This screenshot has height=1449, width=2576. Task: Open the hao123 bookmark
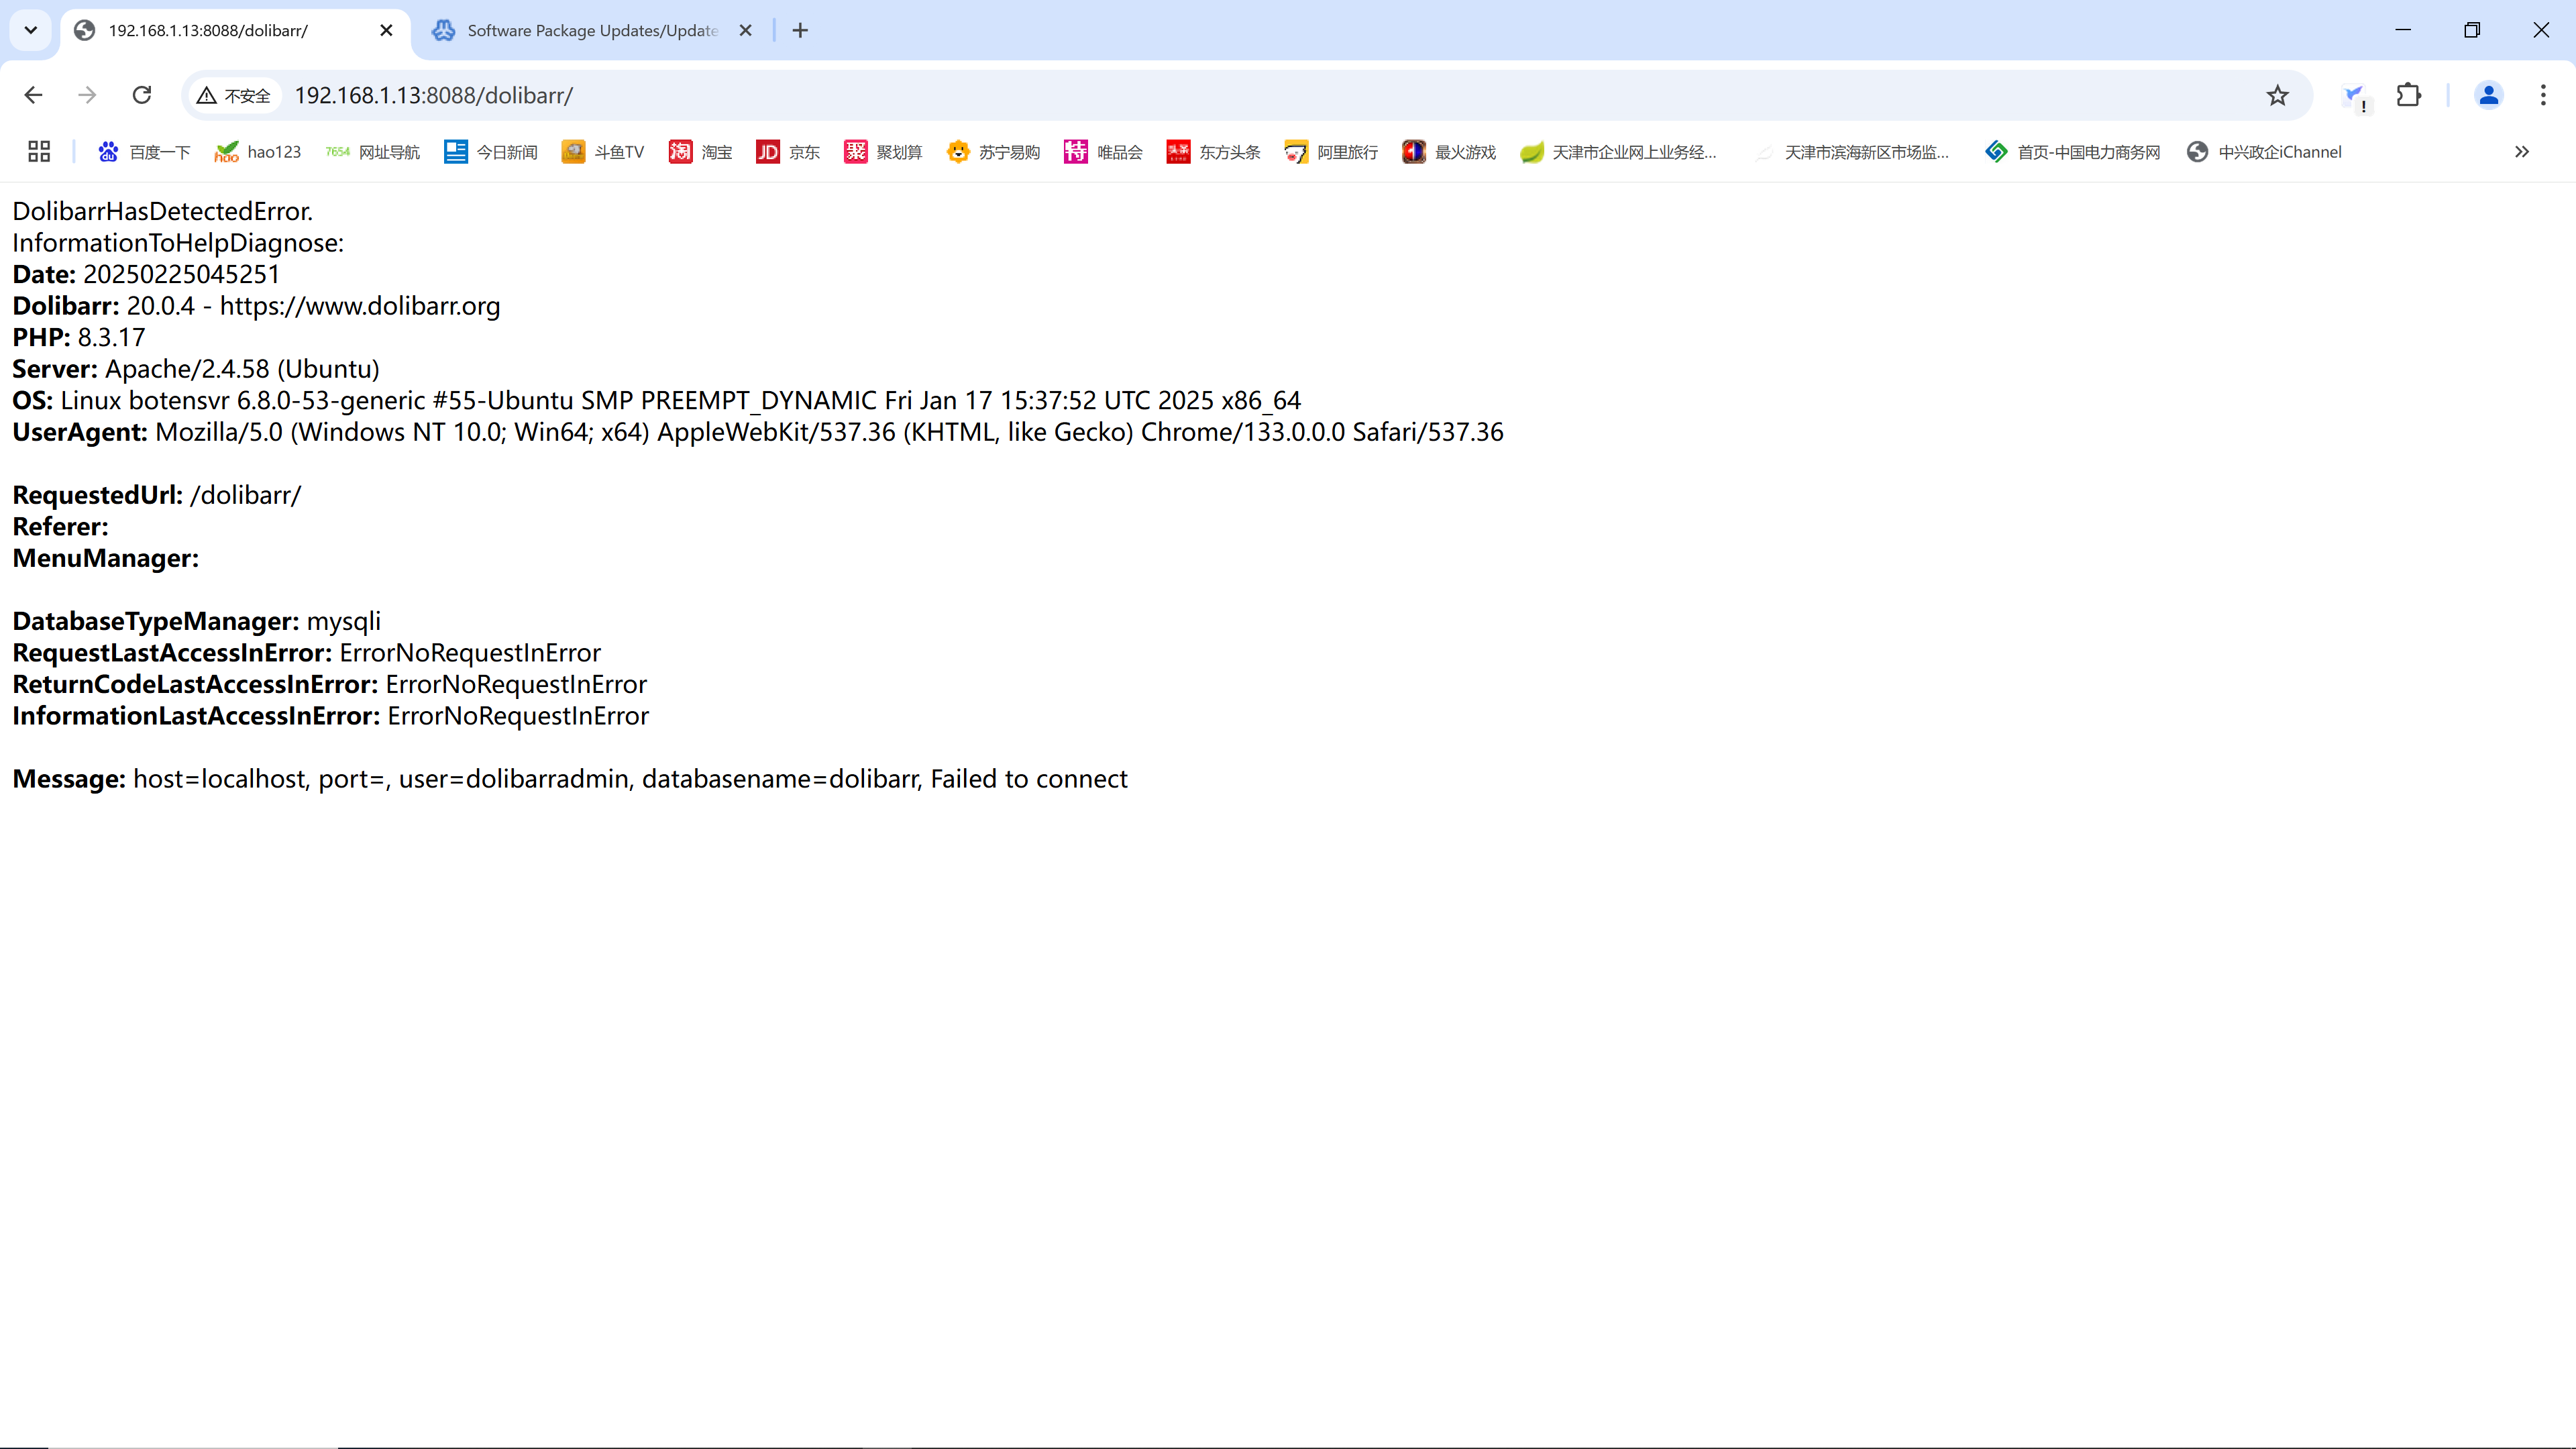point(258,152)
